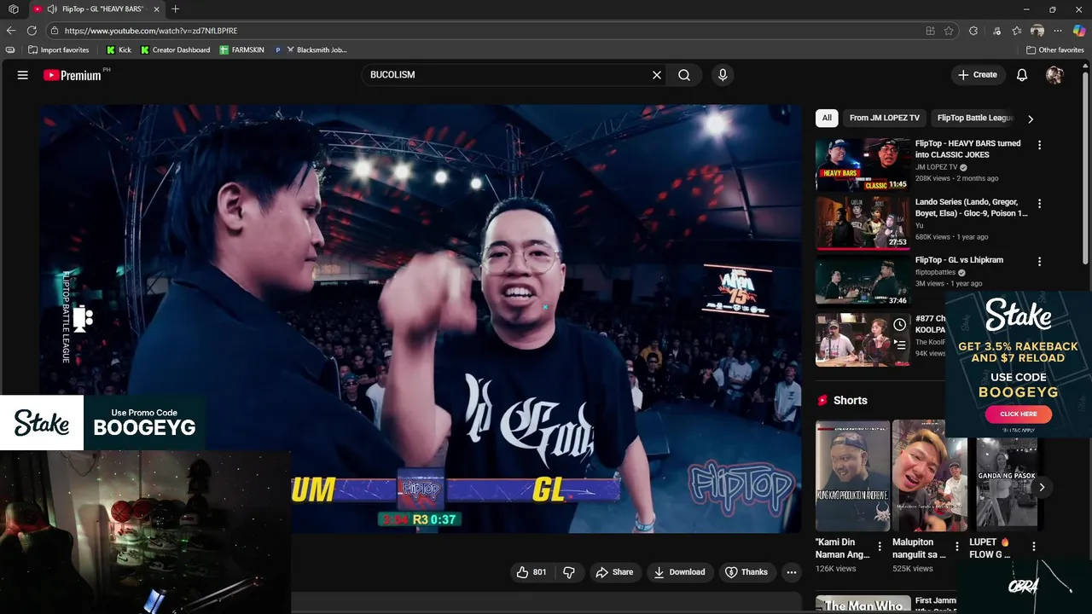Open JM LOPEZ TV channel name

coord(936,167)
